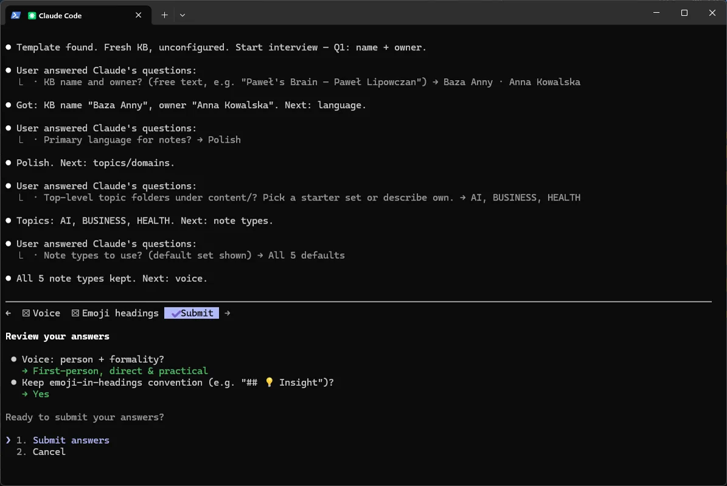Maximize the terminal window
The height and width of the screenshot is (486, 727).
(x=684, y=13)
